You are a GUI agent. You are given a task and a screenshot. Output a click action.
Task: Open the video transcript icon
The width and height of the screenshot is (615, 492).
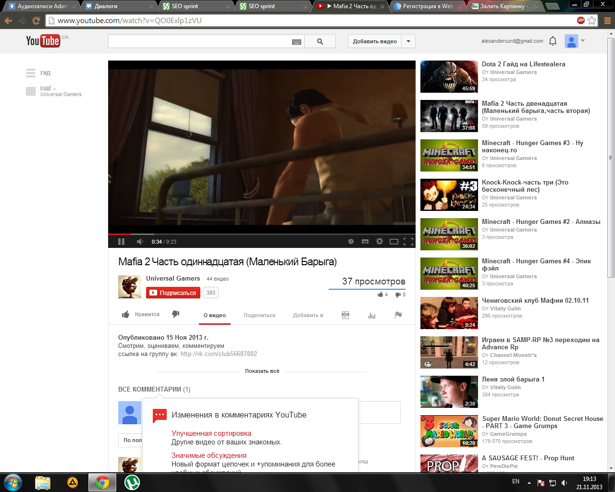pyautogui.click(x=345, y=315)
